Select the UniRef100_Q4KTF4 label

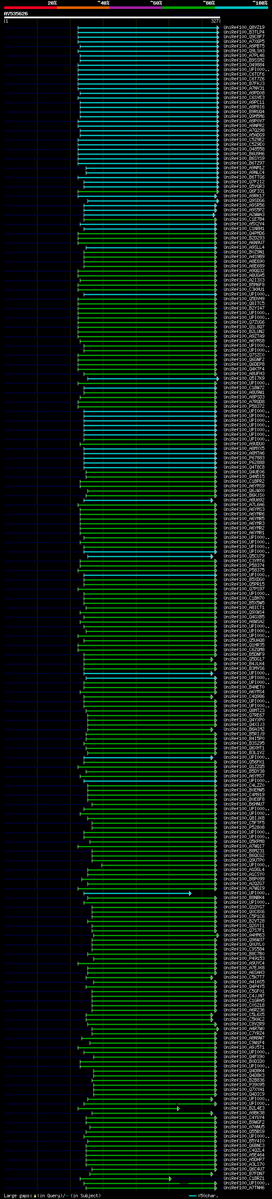click(x=244, y=369)
